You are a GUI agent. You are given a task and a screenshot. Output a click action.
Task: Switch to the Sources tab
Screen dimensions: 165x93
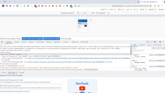tap(24, 42)
